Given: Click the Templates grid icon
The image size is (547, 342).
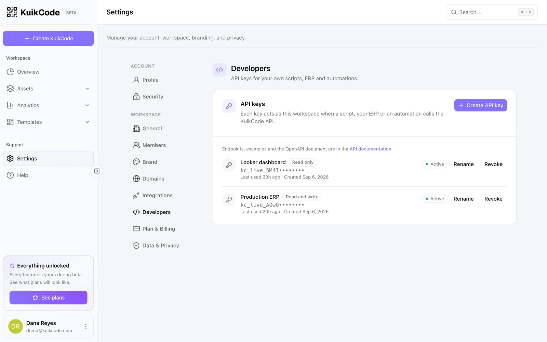Looking at the screenshot, I should point(10,122).
